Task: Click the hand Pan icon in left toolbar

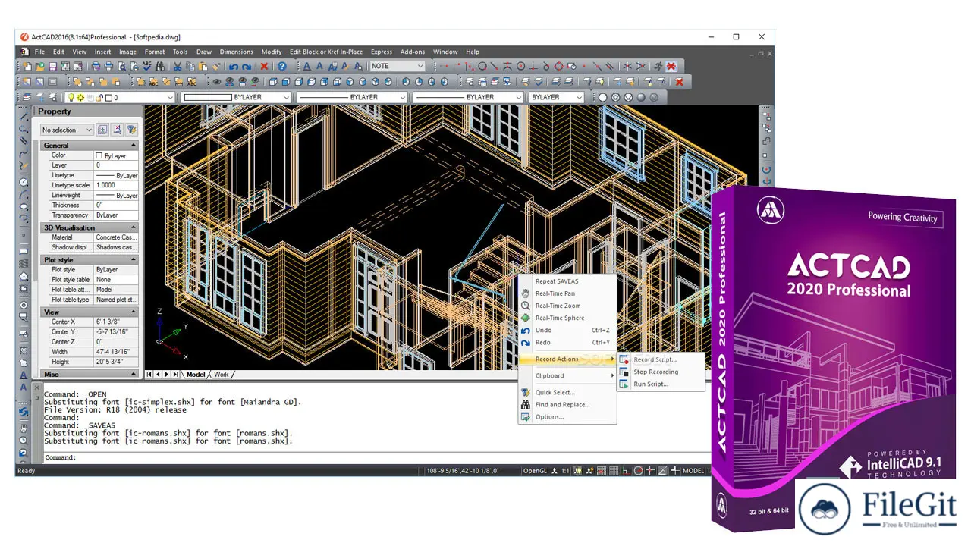Action: (24, 427)
